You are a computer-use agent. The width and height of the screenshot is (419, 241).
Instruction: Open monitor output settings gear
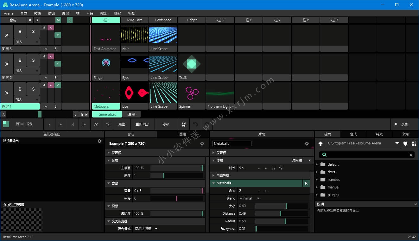coord(100,141)
